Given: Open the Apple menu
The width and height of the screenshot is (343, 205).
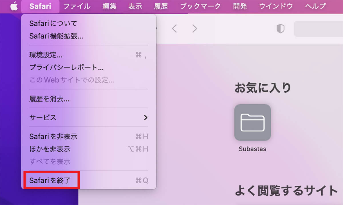Looking at the screenshot, I should pos(14,6).
